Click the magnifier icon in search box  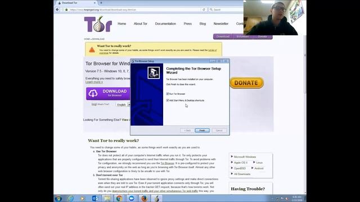211,10
